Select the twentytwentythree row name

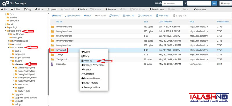(x=65, y=41)
